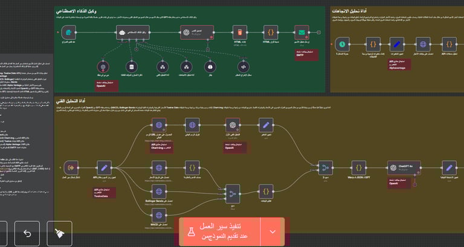Select the SMTP credentials red sticky note

(x=306, y=55)
